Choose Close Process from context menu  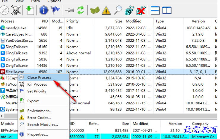point(44,77)
